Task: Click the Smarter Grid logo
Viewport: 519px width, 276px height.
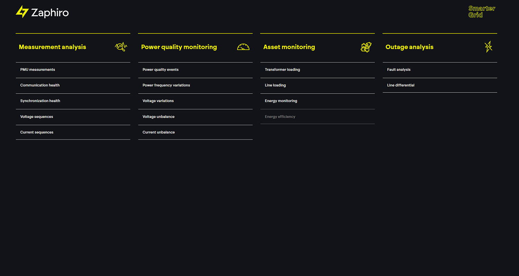Action: 482,12
